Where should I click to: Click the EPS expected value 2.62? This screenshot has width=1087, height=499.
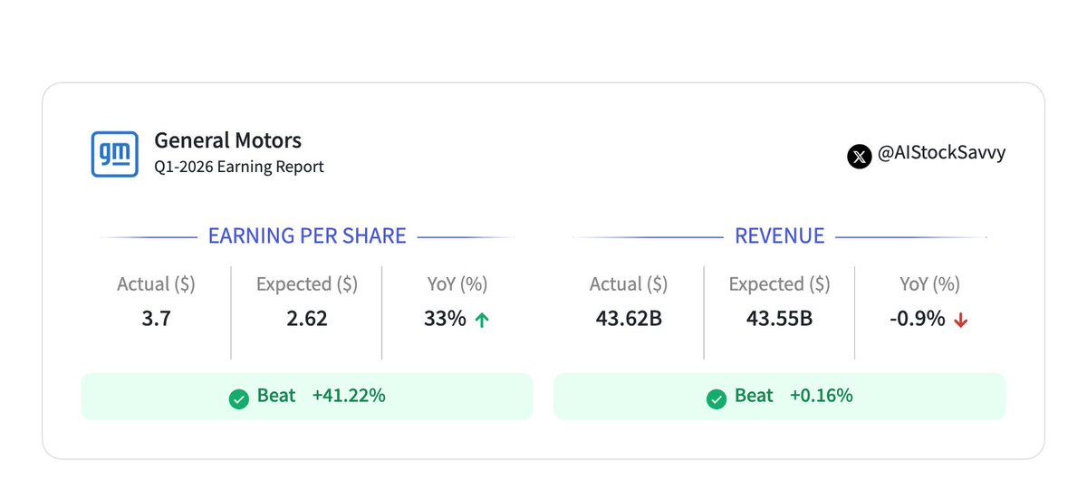pyautogui.click(x=306, y=319)
